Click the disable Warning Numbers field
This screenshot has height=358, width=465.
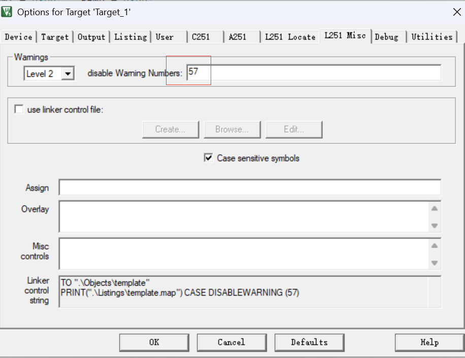314,73
